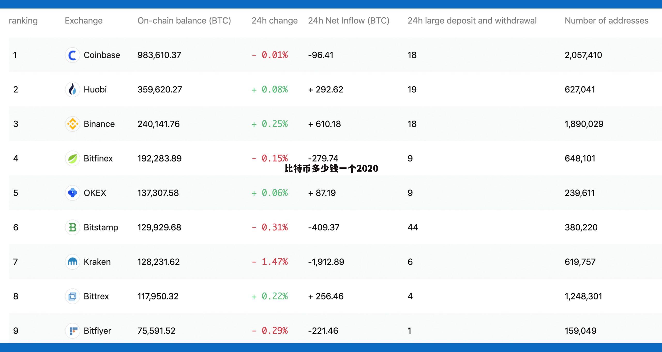
Task: Select the On-chain balance (BTC) header
Action: [184, 21]
